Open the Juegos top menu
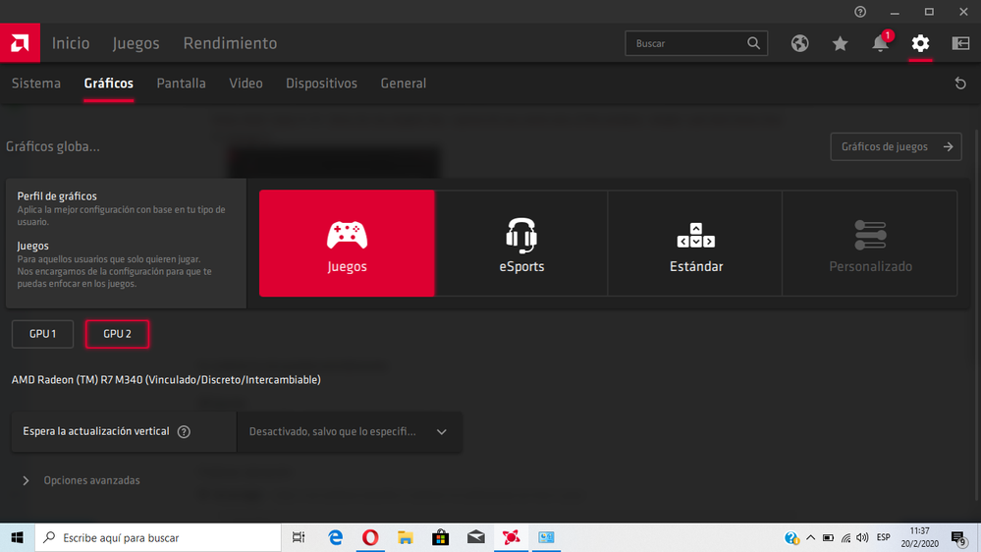Screen dimensions: 981x552 (x=136, y=43)
